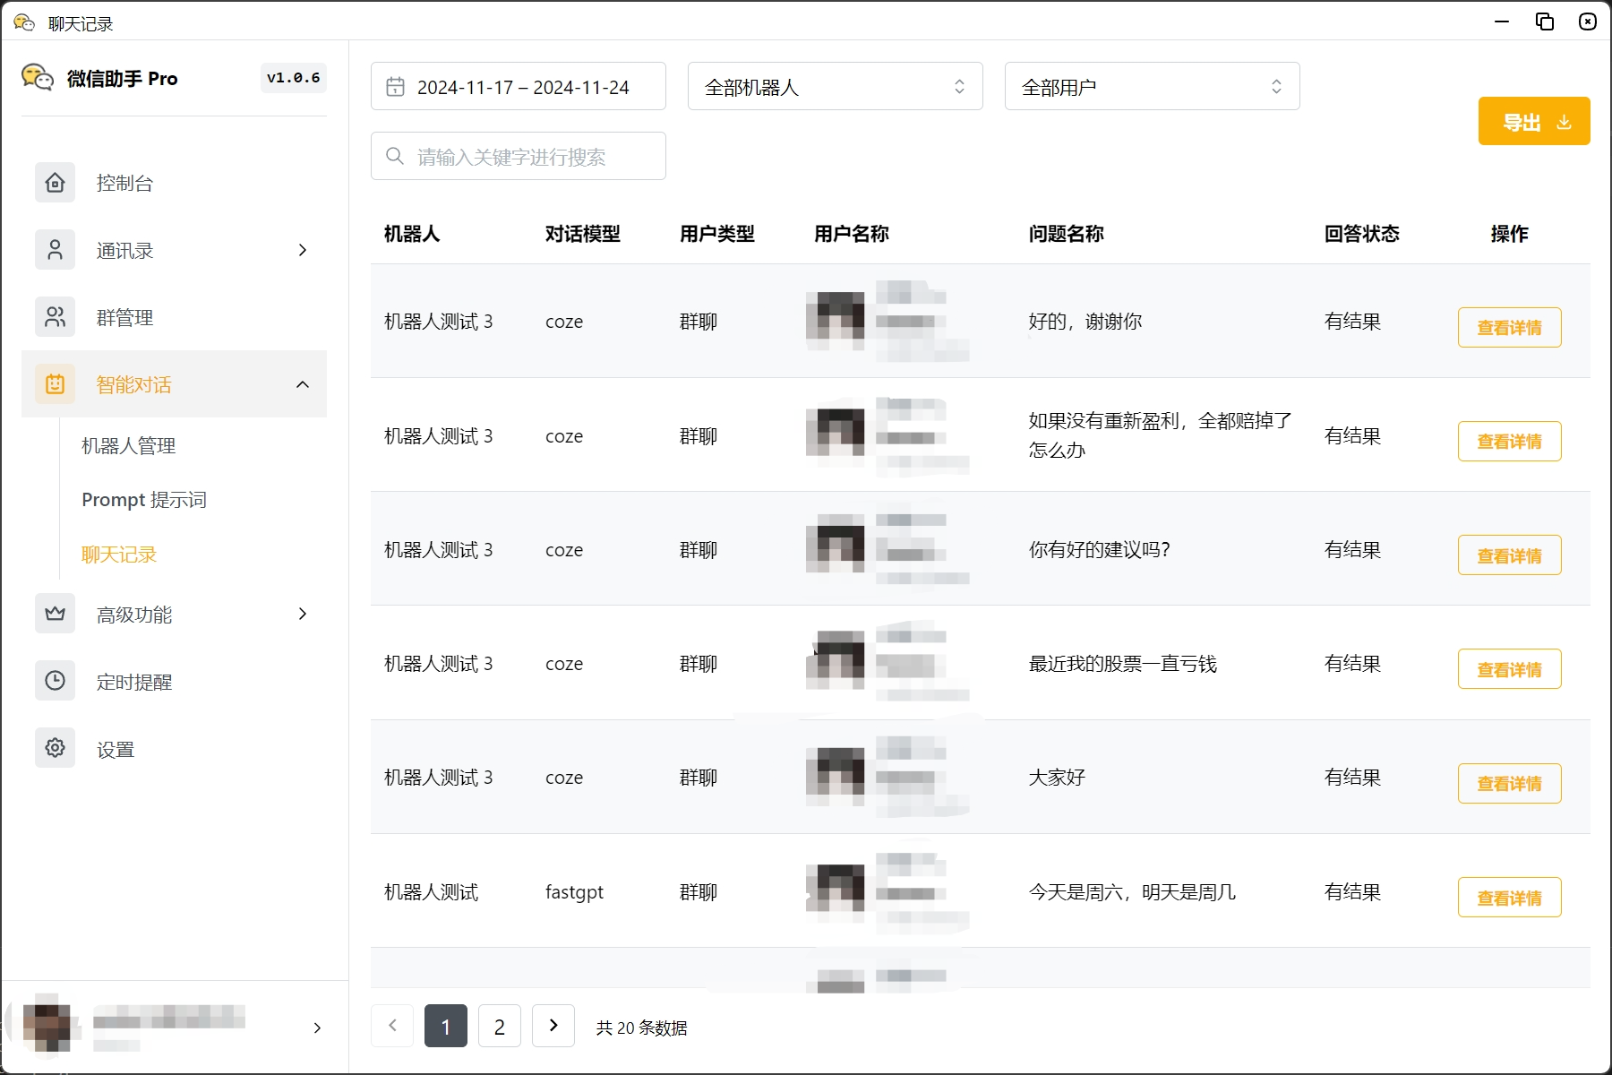Click the 导出 export button
Screen dimensions: 1612x1075
pos(1533,121)
